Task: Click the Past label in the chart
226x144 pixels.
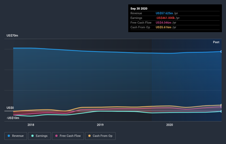Action: 216,42
